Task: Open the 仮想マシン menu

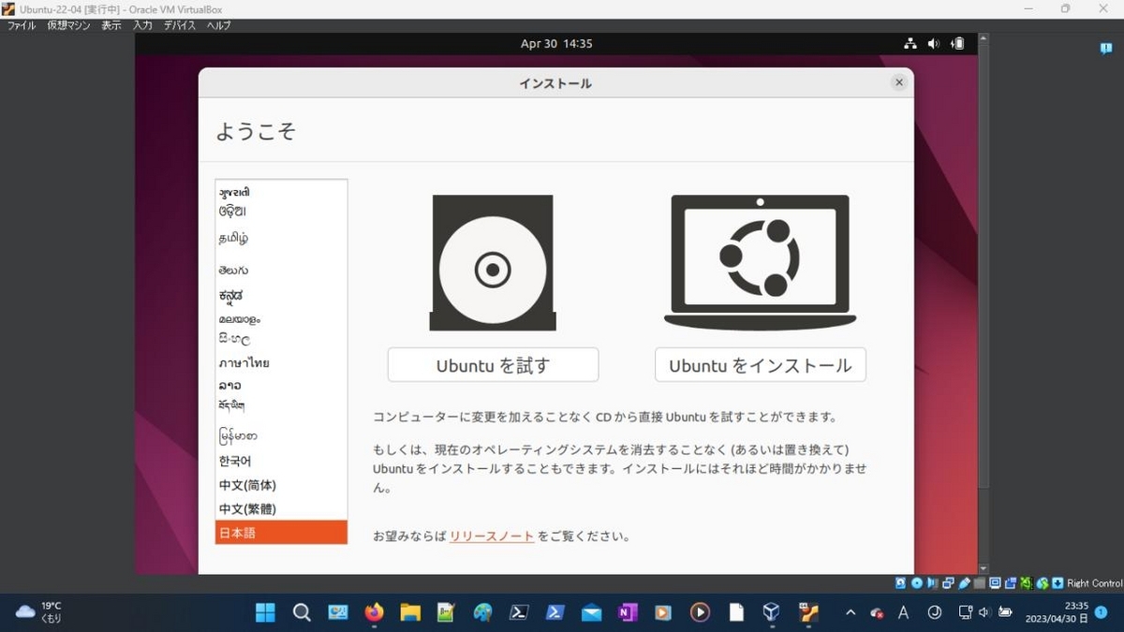Action: pyautogui.click(x=68, y=25)
